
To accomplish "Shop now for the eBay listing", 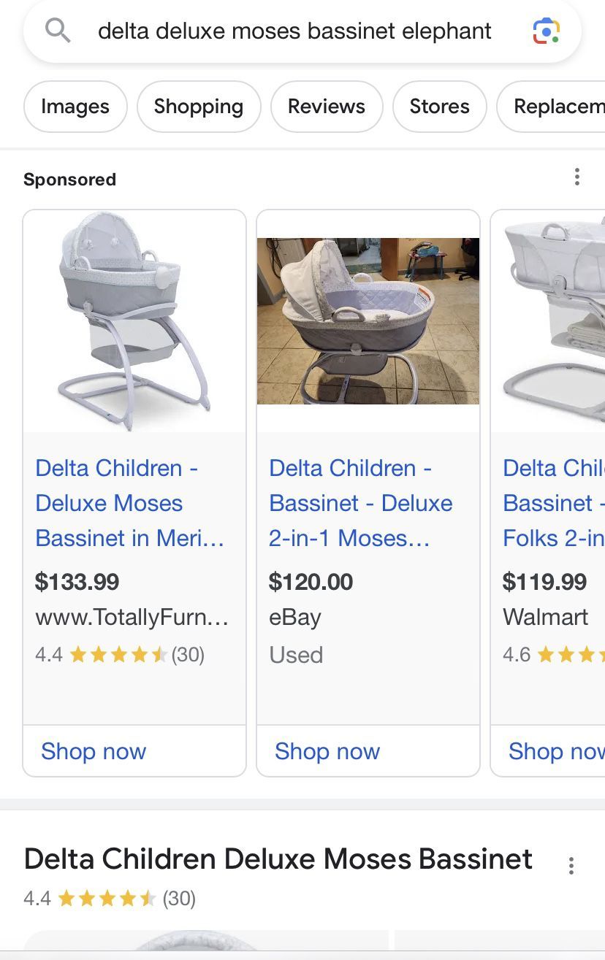I will pos(327,751).
